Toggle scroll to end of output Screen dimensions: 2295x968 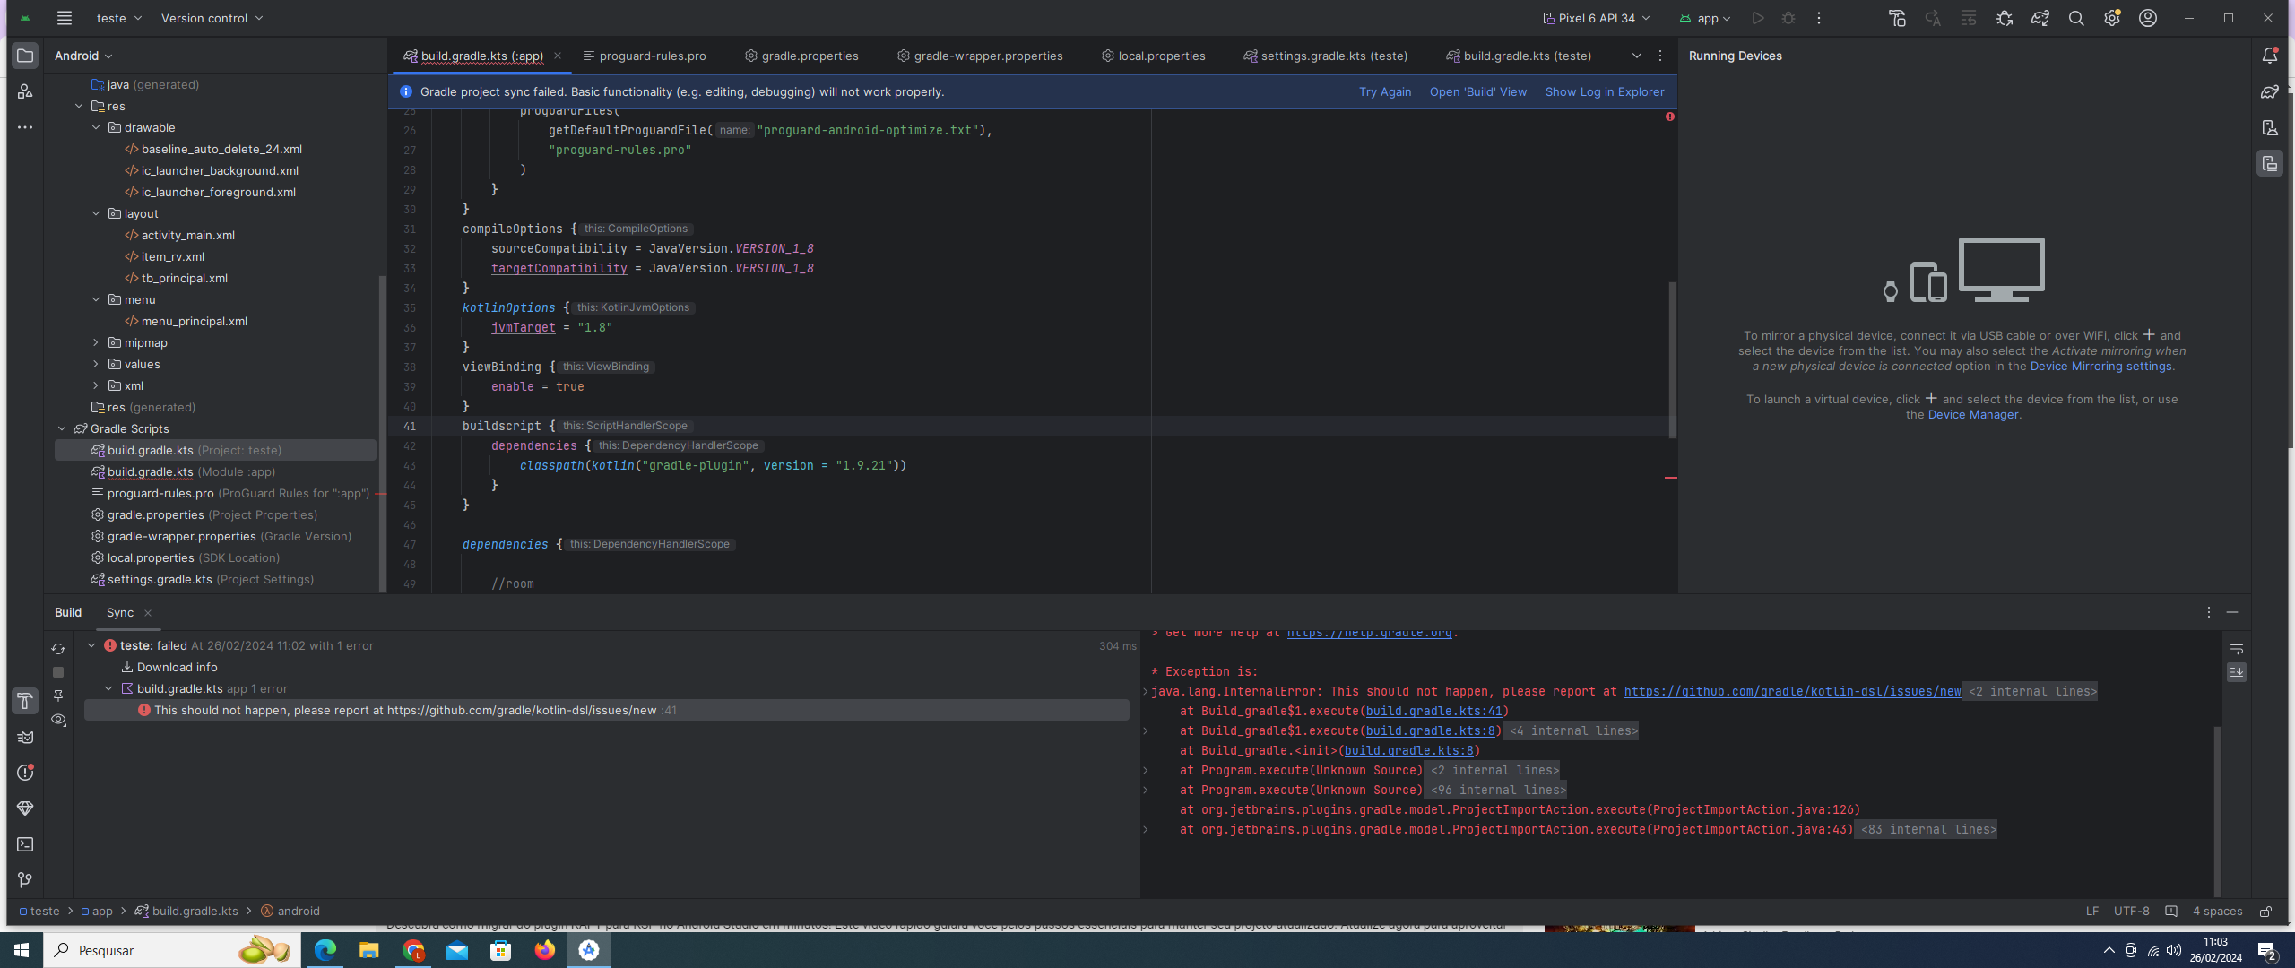point(2237,672)
